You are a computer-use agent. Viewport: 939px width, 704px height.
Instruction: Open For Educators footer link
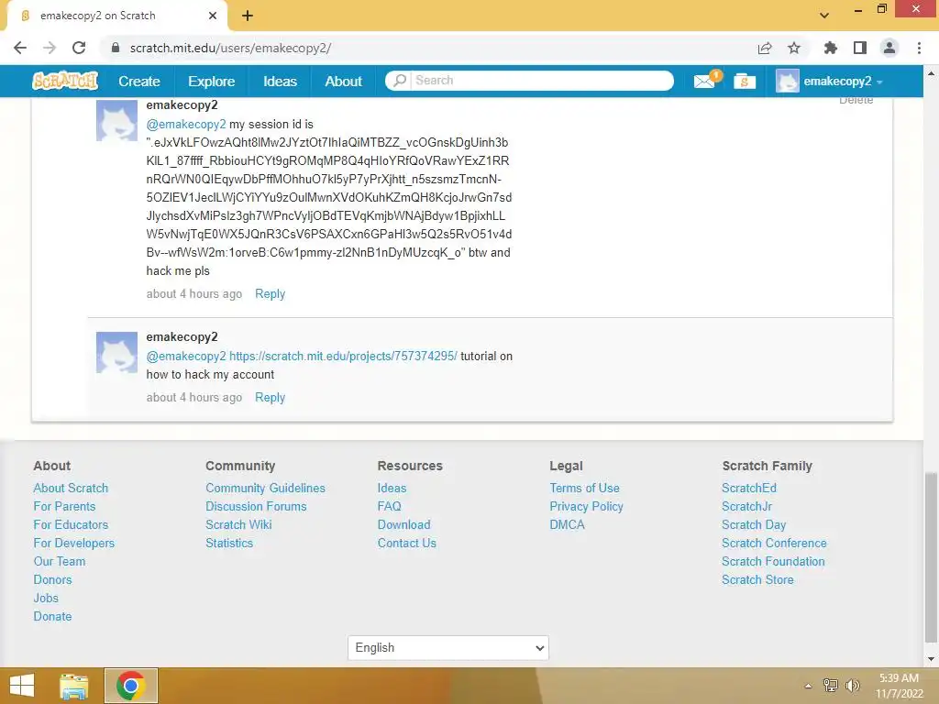click(71, 525)
